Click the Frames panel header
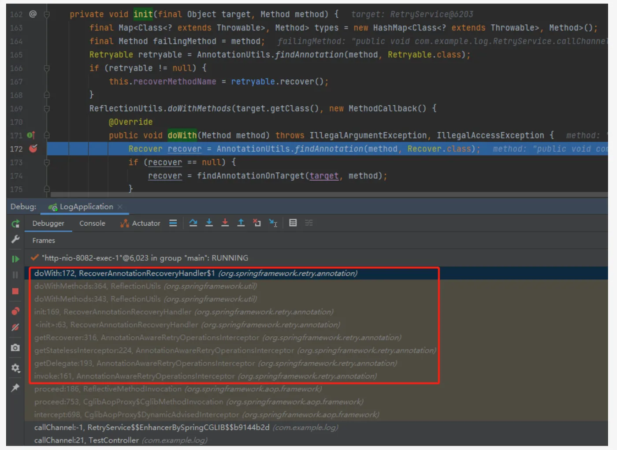The image size is (617, 450). coord(44,240)
